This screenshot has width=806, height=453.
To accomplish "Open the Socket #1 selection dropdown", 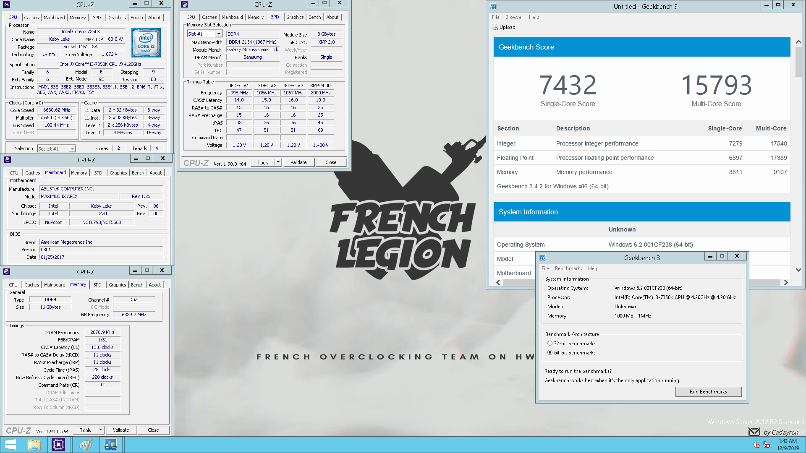I will click(x=72, y=148).
